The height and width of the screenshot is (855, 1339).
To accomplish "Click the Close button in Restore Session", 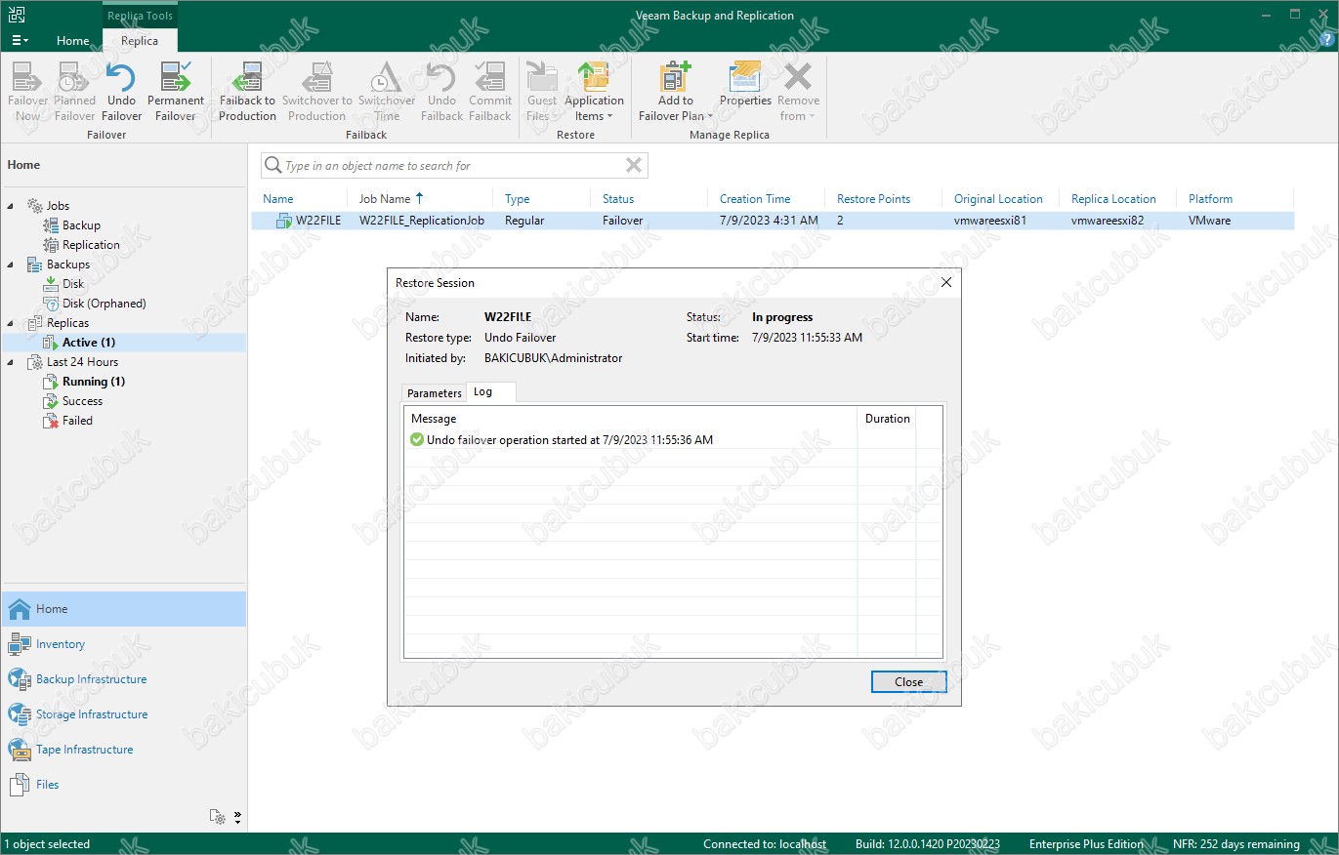I will tap(908, 682).
